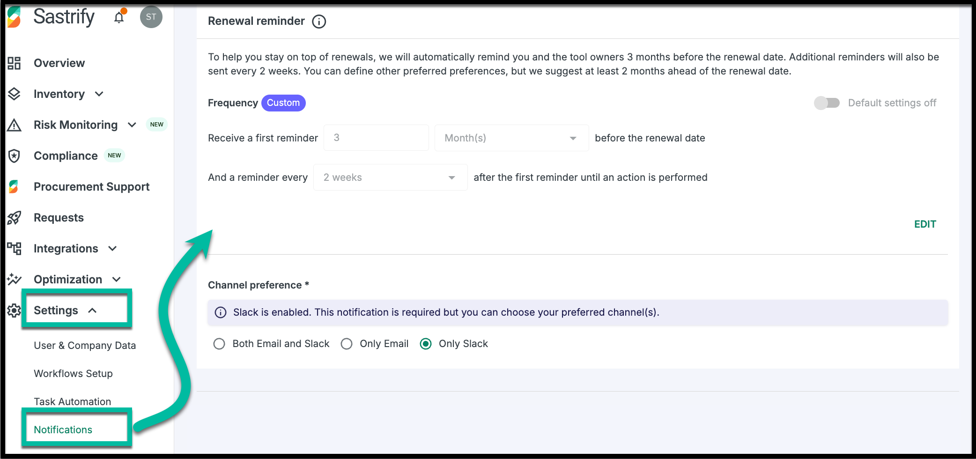Click the Requests rocket icon
The height and width of the screenshot is (459, 976).
(15, 218)
